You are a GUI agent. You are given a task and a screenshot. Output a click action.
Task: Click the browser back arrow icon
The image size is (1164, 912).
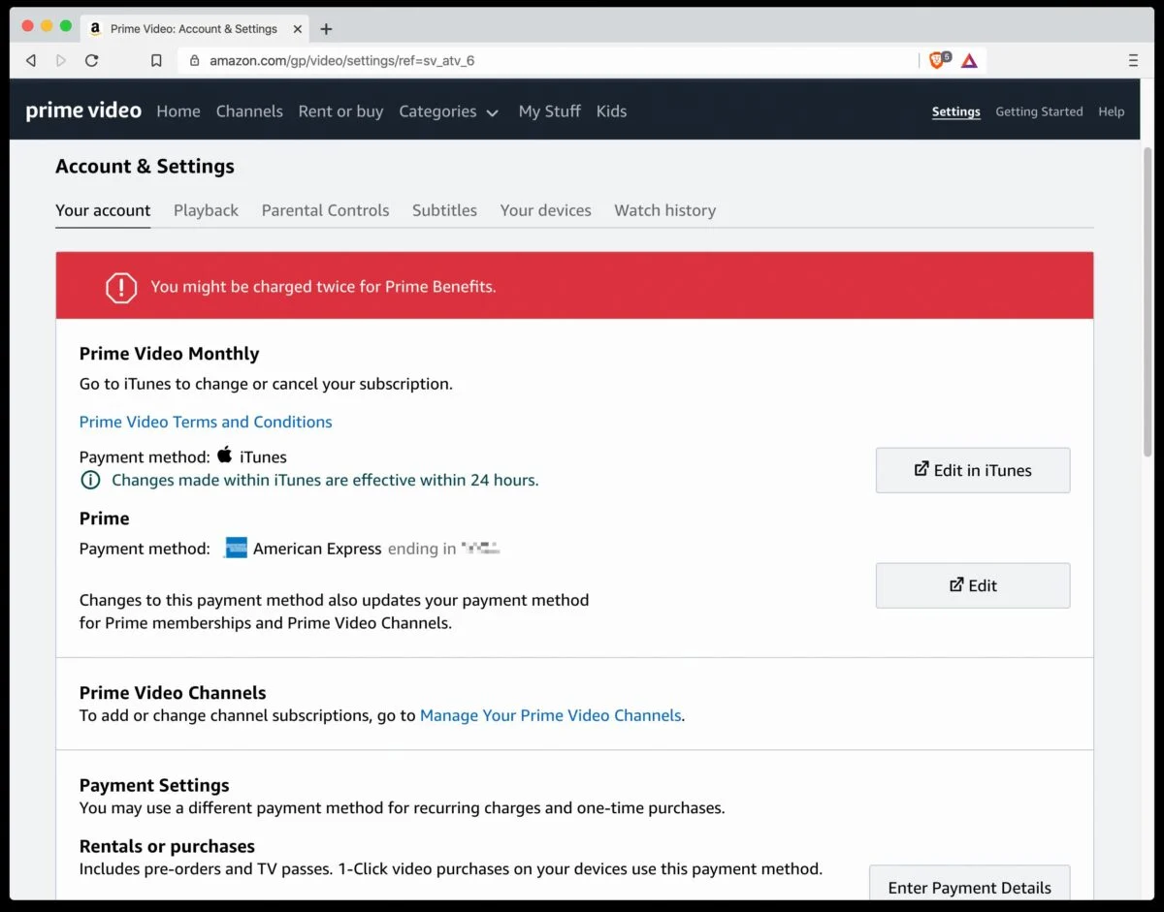(31, 60)
